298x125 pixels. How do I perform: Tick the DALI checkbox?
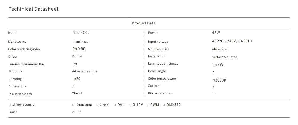click(x=114, y=105)
